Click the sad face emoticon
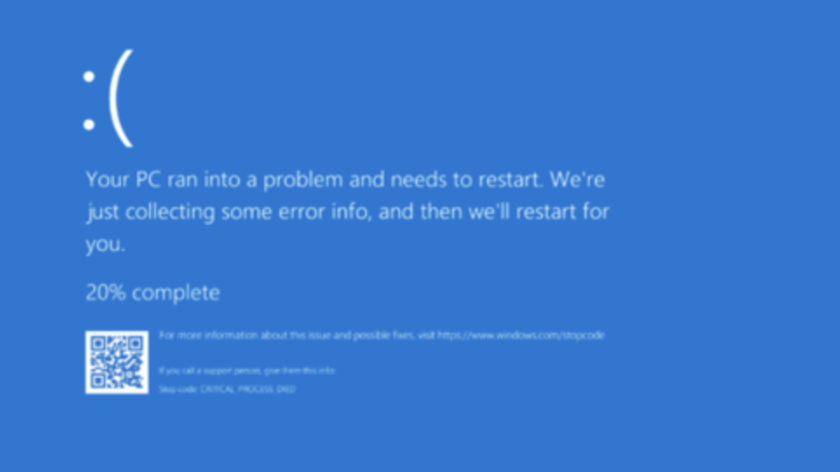The image size is (840, 472). pyautogui.click(x=108, y=98)
